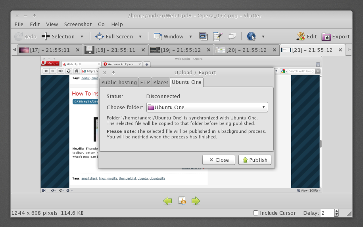Click the Export toolbar icon
Viewport: 363px width, 227px height.
(326, 37)
